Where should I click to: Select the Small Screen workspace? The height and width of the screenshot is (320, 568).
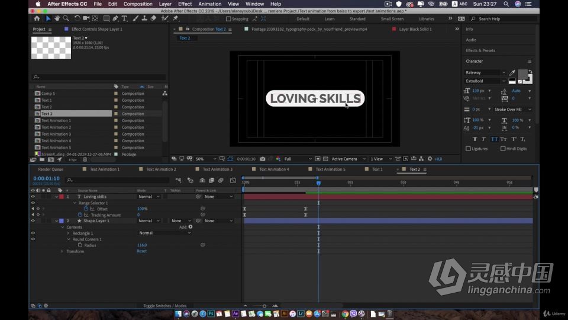pos(392,19)
